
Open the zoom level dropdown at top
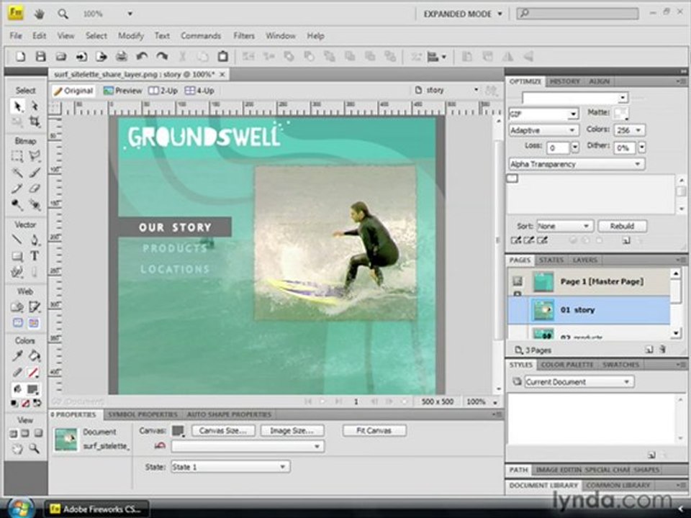pyautogui.click(x=130, y=14)
